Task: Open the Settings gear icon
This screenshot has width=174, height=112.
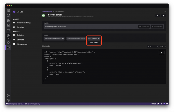Action: [8, 100]
